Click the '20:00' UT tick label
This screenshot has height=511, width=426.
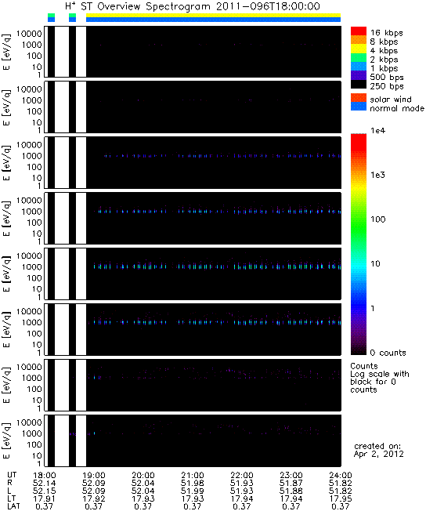pos(143,475)
